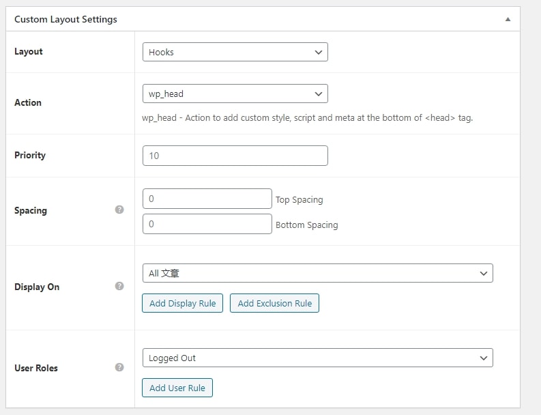Collapse the Custom Layout Settings panel arrow

click(x=508, y=20)
